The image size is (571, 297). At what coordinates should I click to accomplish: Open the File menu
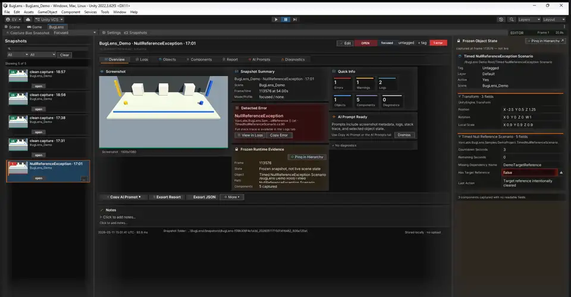coord(7,12)
